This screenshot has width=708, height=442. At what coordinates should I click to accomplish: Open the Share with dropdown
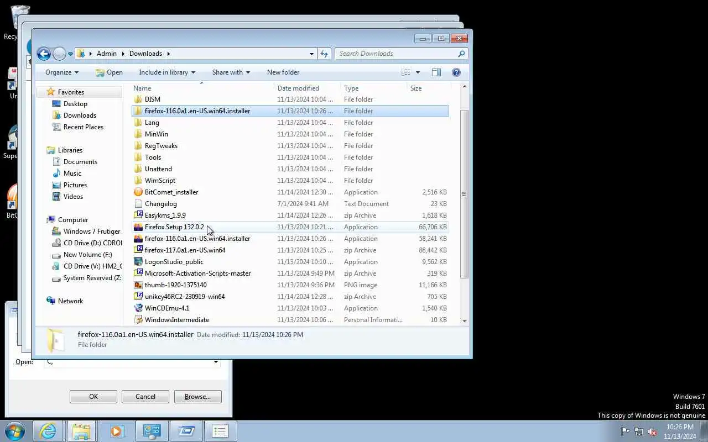coord(231,72)
